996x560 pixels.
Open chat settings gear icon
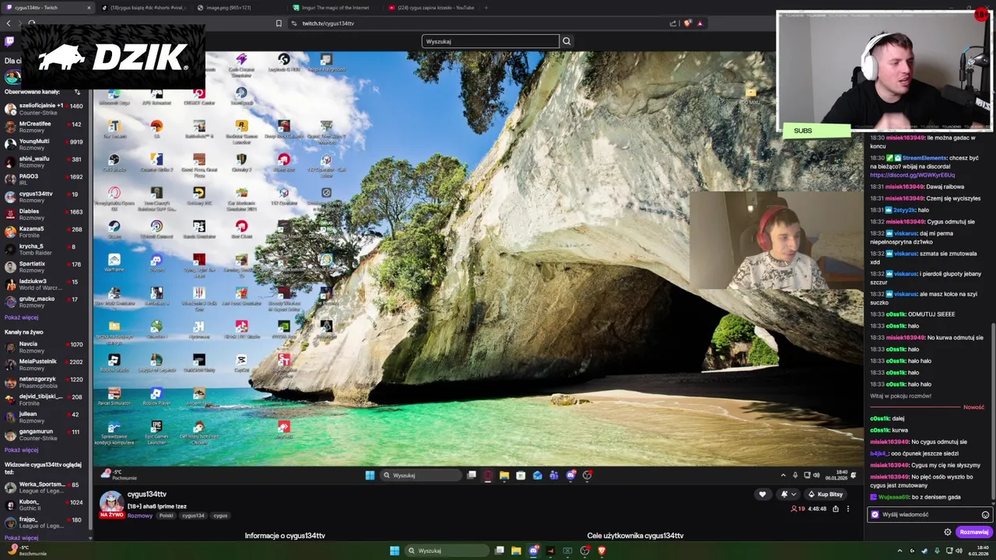coord(948,532)
